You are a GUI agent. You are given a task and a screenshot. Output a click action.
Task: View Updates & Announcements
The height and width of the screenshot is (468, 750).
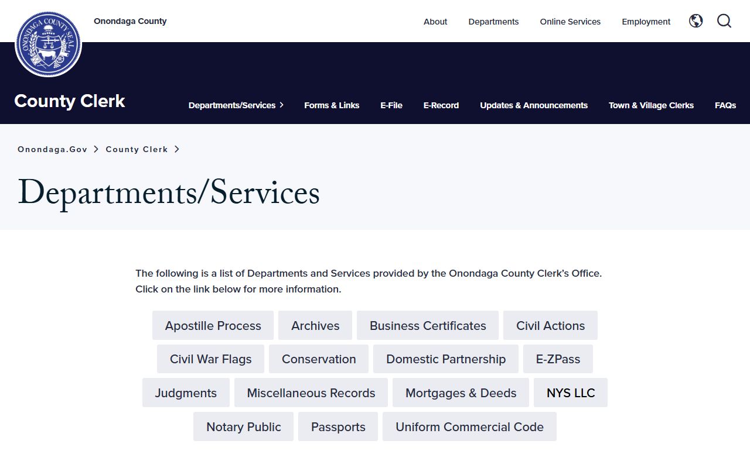(x=534, y=105)
